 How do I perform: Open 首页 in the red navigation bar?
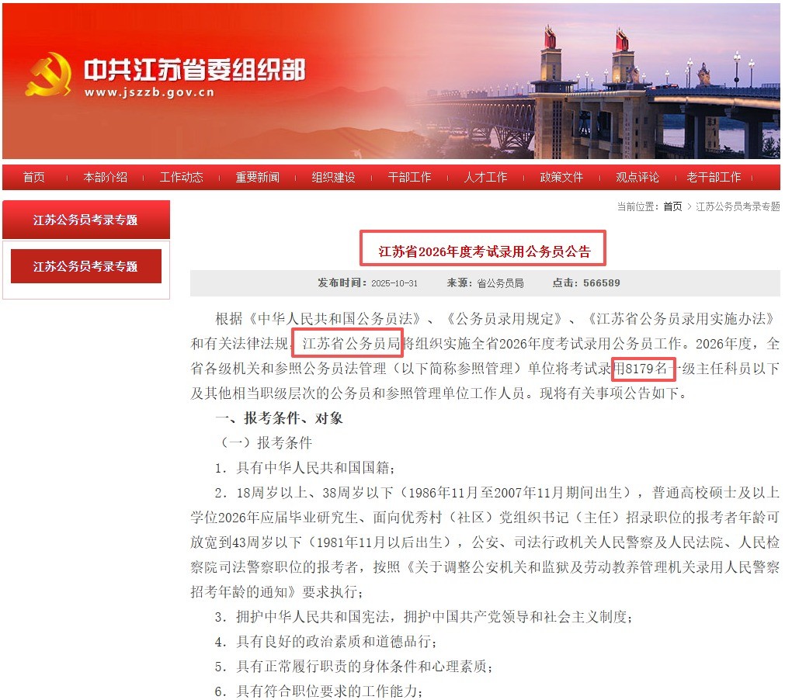pyautogui.click(x=34, y=177)
